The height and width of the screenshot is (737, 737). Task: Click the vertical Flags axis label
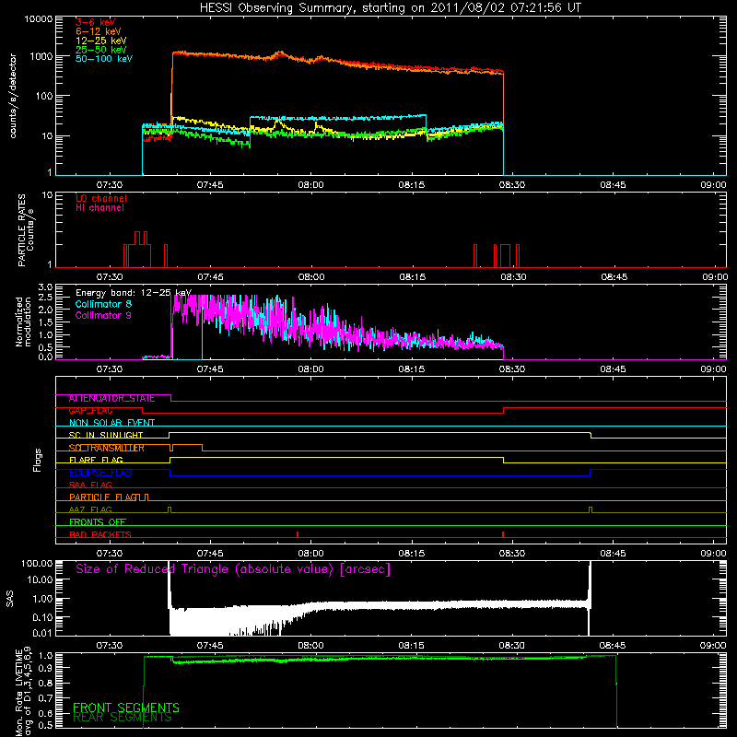[38, 460]
